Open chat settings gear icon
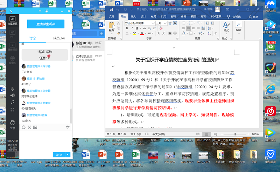 (68, 127)
